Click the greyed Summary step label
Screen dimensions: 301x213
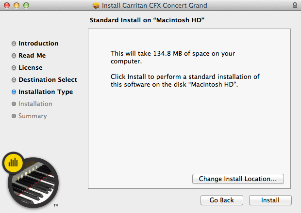[x=33, y=116]
